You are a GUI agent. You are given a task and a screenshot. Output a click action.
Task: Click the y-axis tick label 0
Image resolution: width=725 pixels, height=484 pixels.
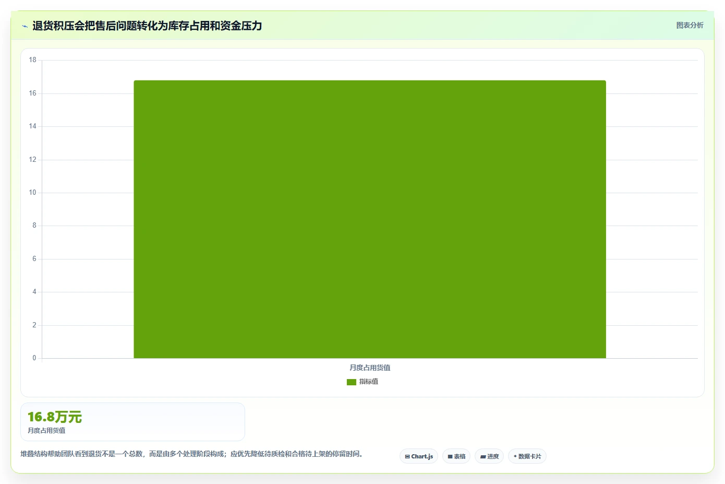tap(34, 358)
